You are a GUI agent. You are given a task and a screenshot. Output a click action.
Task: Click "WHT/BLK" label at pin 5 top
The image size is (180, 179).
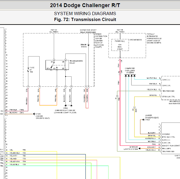pyautogui.click(x=153, y=84)
